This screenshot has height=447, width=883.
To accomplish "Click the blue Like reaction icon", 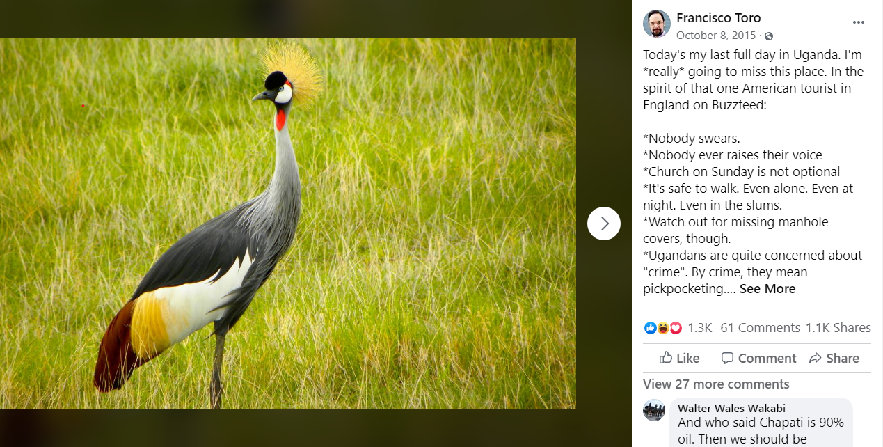I will tap(651, 327).
